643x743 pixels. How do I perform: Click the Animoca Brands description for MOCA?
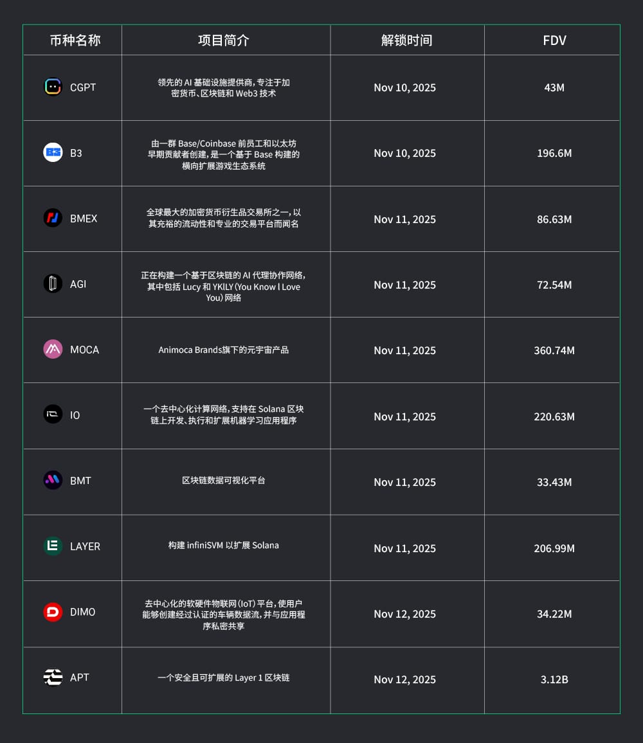tap(224, 350)
